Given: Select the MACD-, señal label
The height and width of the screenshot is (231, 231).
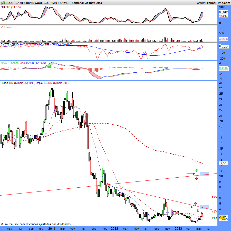Looking at the screenshot, I should pos(9,63).
